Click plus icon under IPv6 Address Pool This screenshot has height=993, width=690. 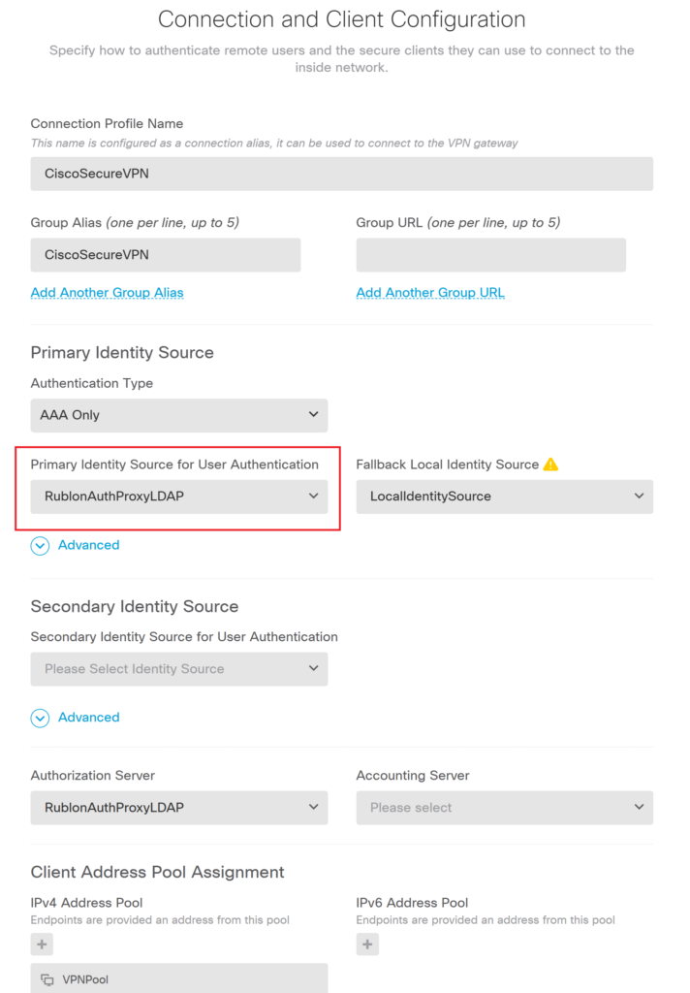coord(367,944)
